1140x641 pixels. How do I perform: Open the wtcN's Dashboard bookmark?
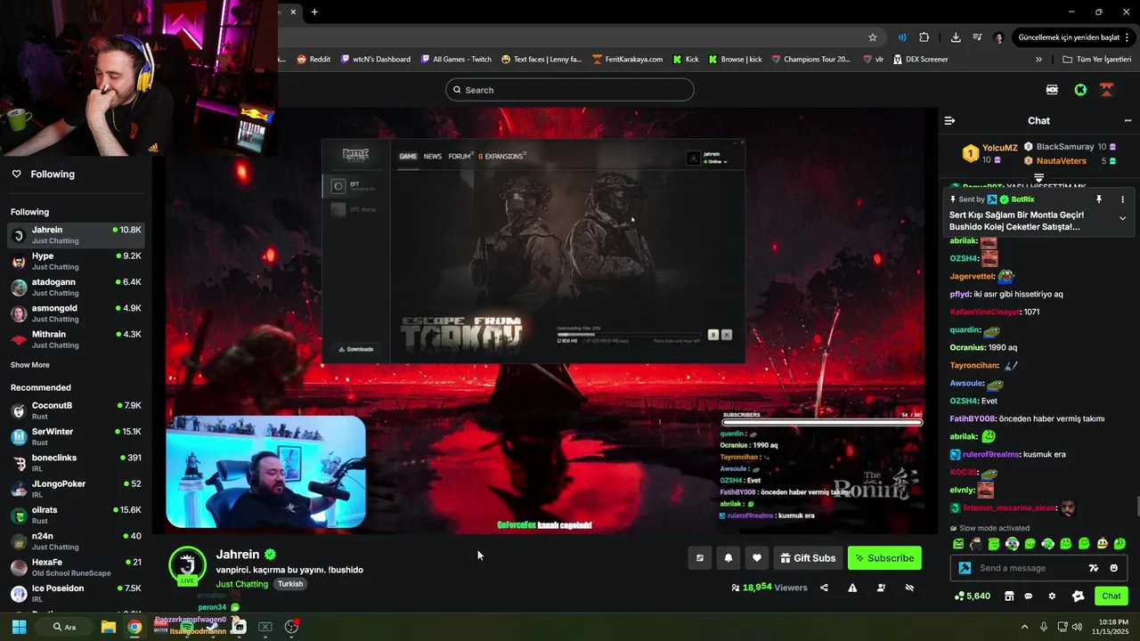[376, 60]
